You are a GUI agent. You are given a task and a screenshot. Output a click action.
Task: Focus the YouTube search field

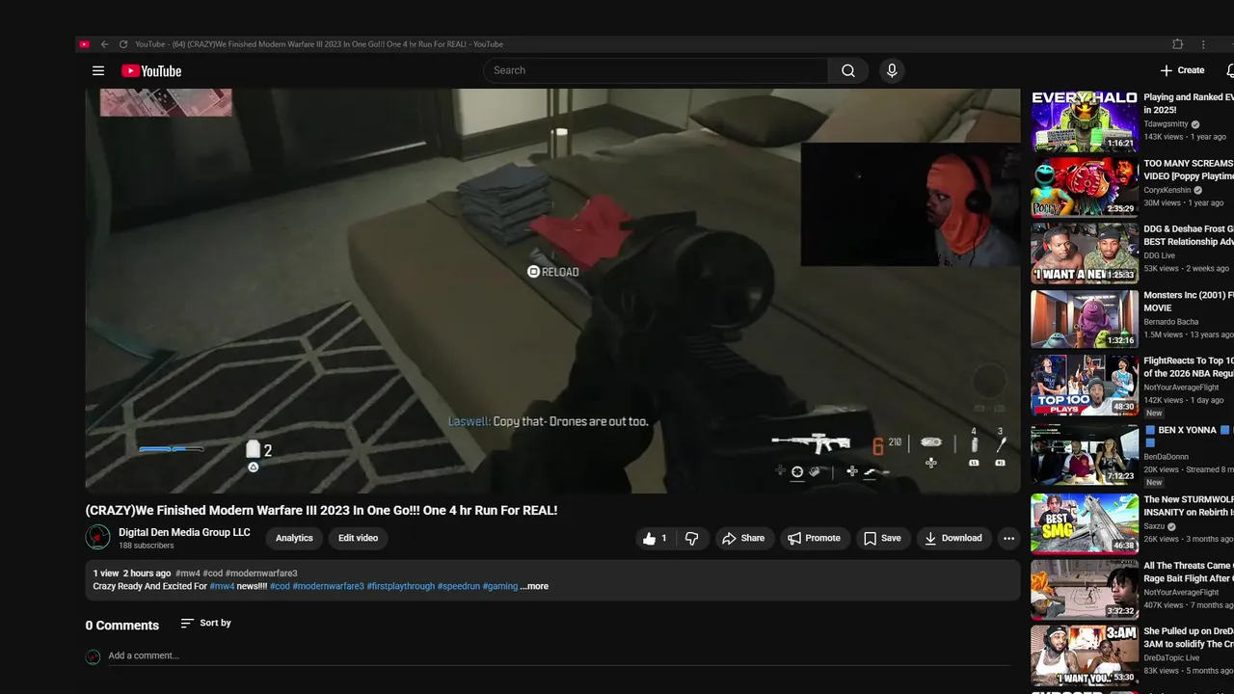pos(657,70)
